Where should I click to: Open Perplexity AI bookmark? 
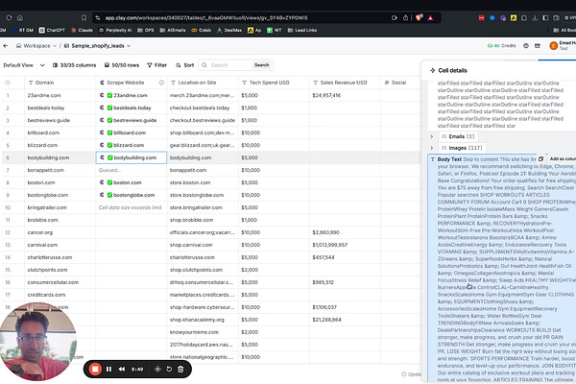point(115,30)
